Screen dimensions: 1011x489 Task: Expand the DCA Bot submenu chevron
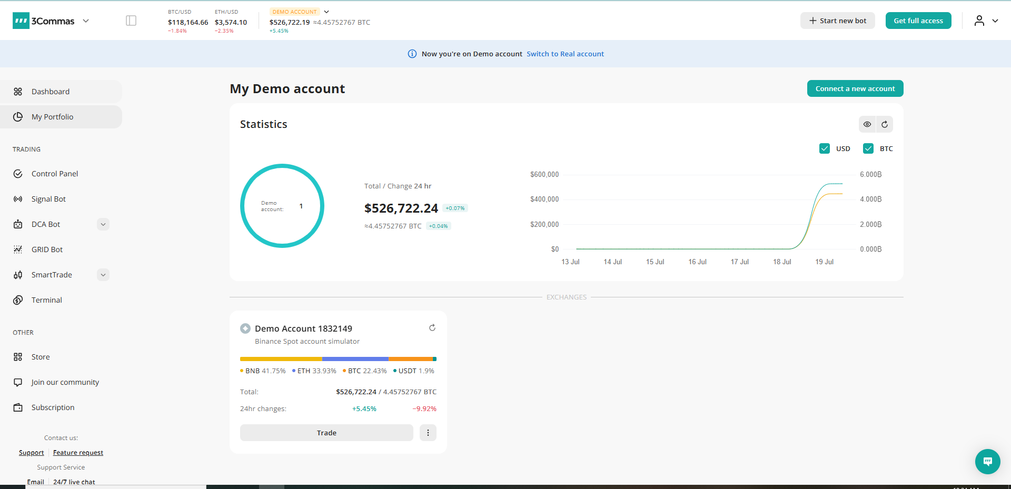coord(103,224)
